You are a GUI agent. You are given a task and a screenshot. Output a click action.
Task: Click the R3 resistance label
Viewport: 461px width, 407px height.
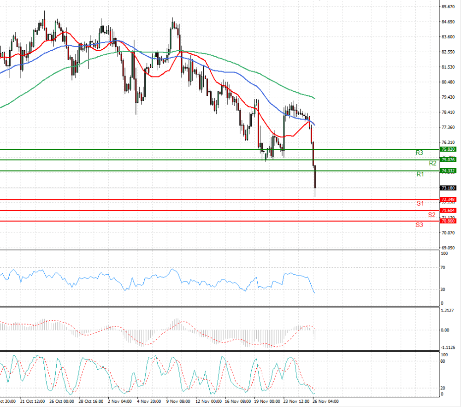point(419,153)
